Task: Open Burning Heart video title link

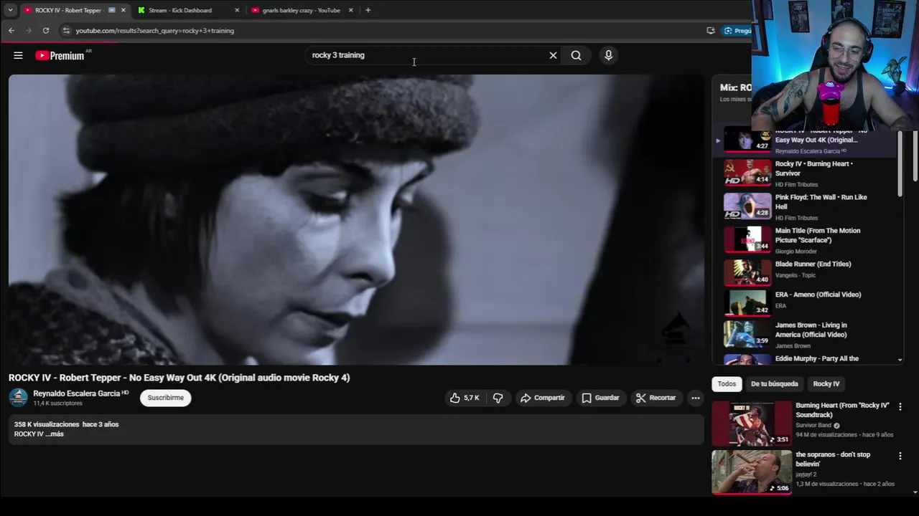Action: click(x=842, y=410)
